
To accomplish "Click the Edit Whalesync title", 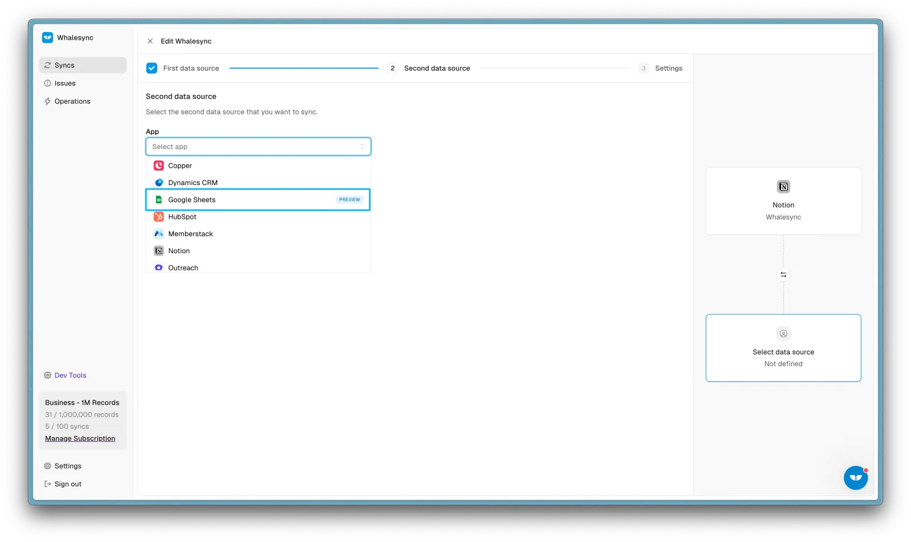I will [x=186, y=41].
